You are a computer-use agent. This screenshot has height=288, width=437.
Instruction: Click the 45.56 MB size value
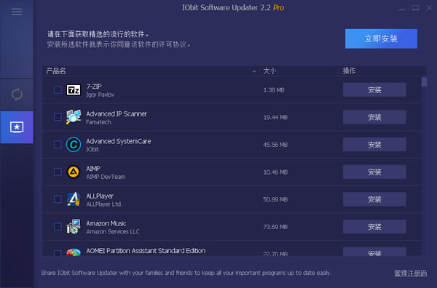click(275, 145)
